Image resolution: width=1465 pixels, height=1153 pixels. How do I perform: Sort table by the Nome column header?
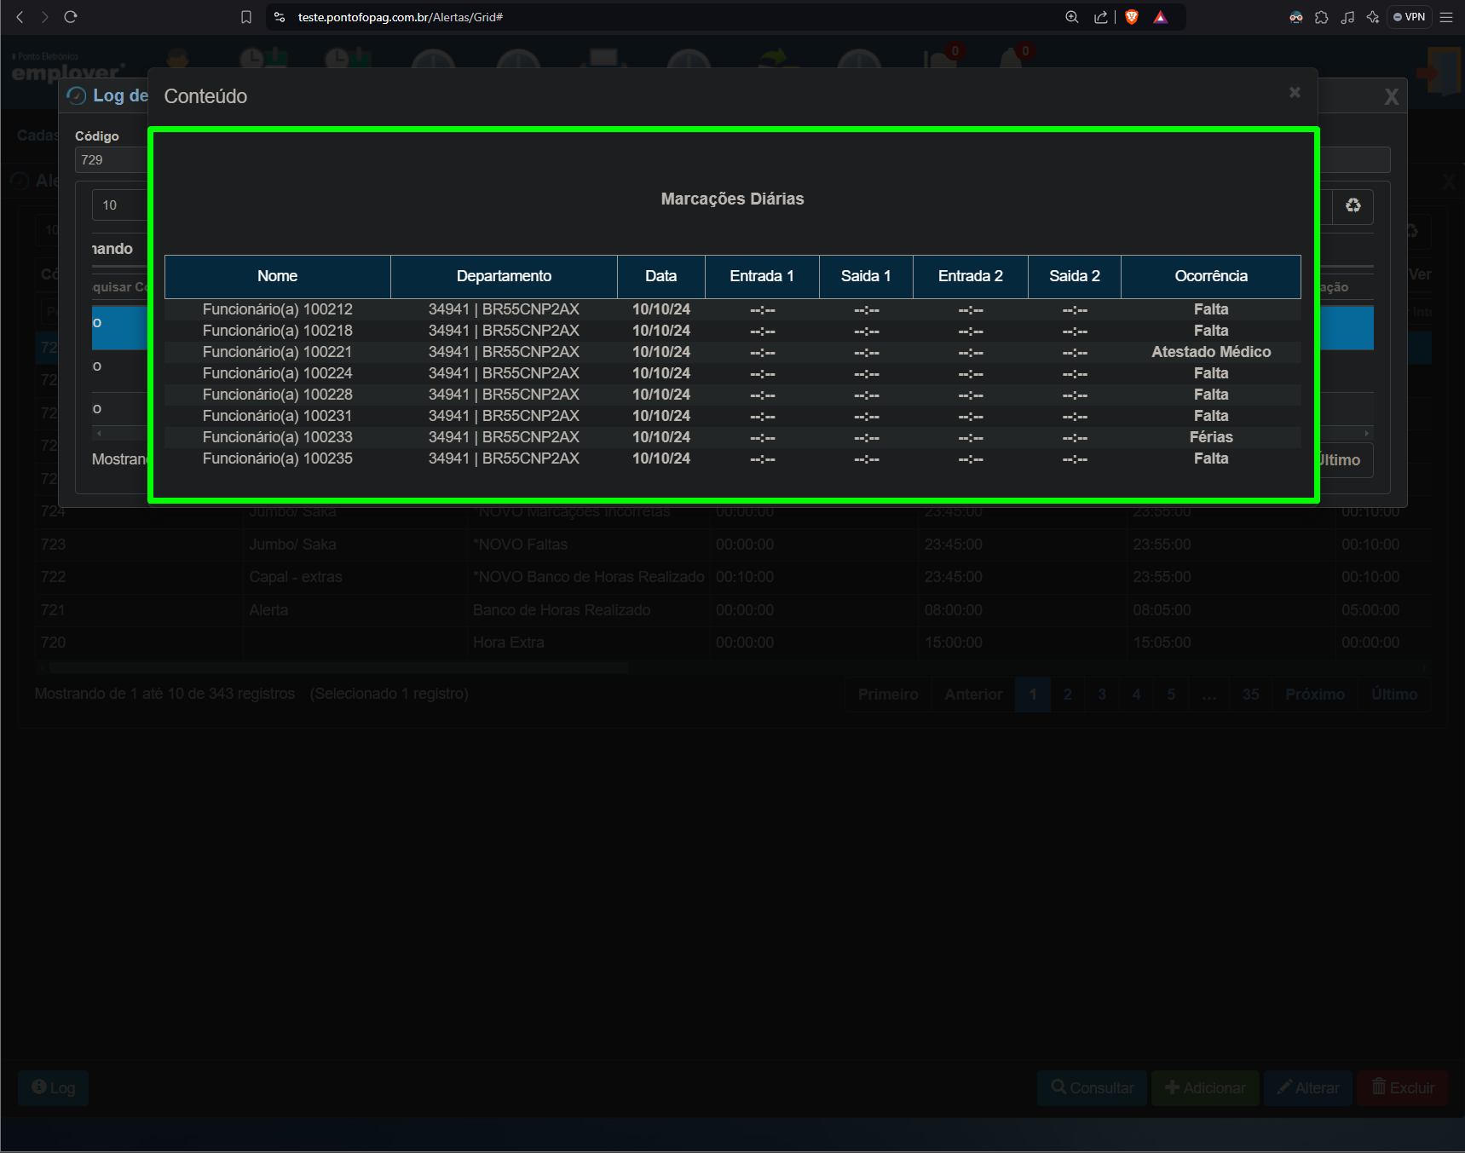[x=278, y=276]
